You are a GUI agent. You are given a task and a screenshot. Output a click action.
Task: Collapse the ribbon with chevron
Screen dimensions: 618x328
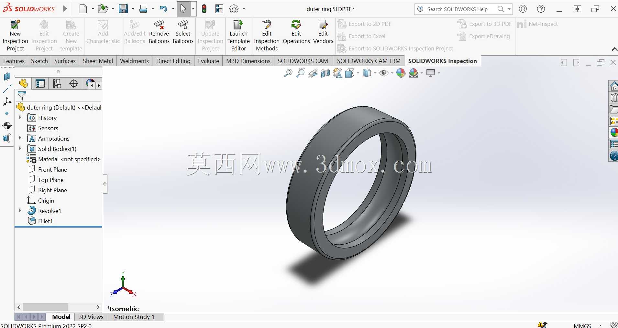[614, 49]
